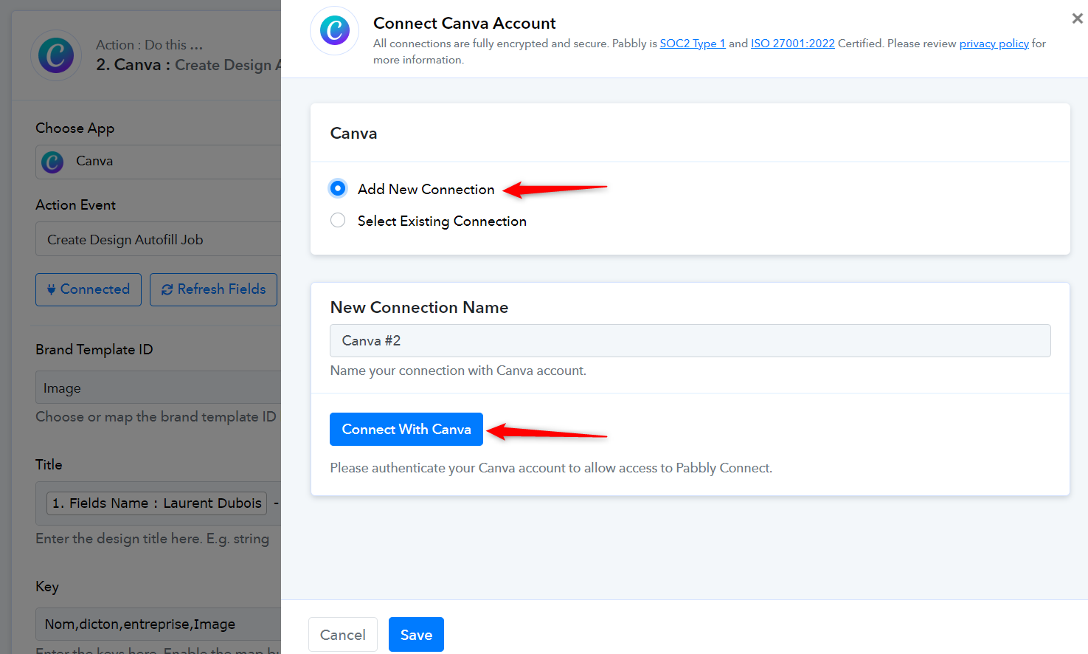Click the 'Connect Canva Account' title
Viewport: 1088px width, 654px height.
[465, 23]
